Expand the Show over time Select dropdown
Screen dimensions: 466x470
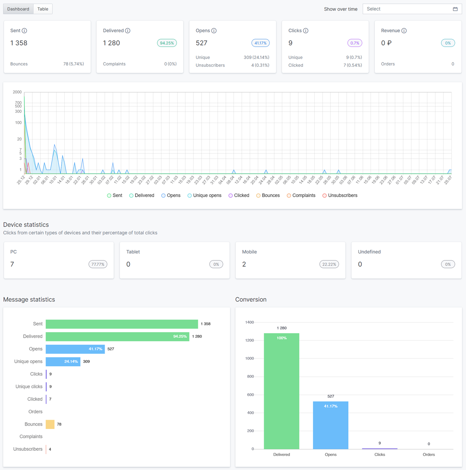pyautogui.click(x=408, y=9)
